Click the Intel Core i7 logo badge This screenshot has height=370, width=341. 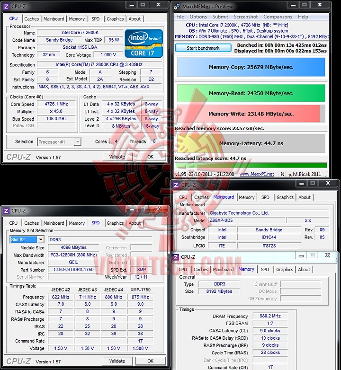(144, 44)
